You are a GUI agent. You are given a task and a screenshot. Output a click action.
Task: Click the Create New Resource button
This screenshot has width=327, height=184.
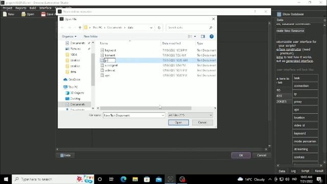[290, 31]
